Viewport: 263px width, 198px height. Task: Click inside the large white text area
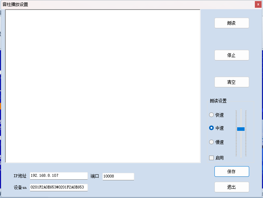[103, 86]
